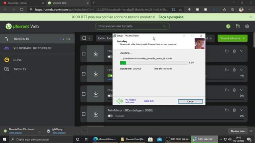Click Mostrar tudo in downloads bar

pyautogui.click(x=238, y=131)
